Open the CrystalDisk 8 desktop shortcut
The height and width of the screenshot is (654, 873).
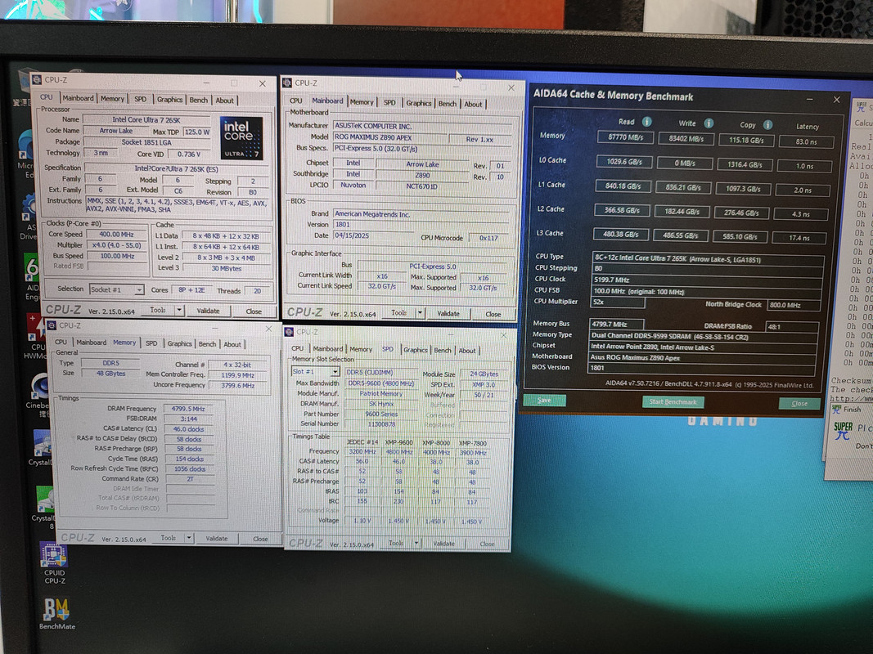pos(44,505)
